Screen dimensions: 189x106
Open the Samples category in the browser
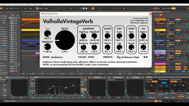[4, 52]
